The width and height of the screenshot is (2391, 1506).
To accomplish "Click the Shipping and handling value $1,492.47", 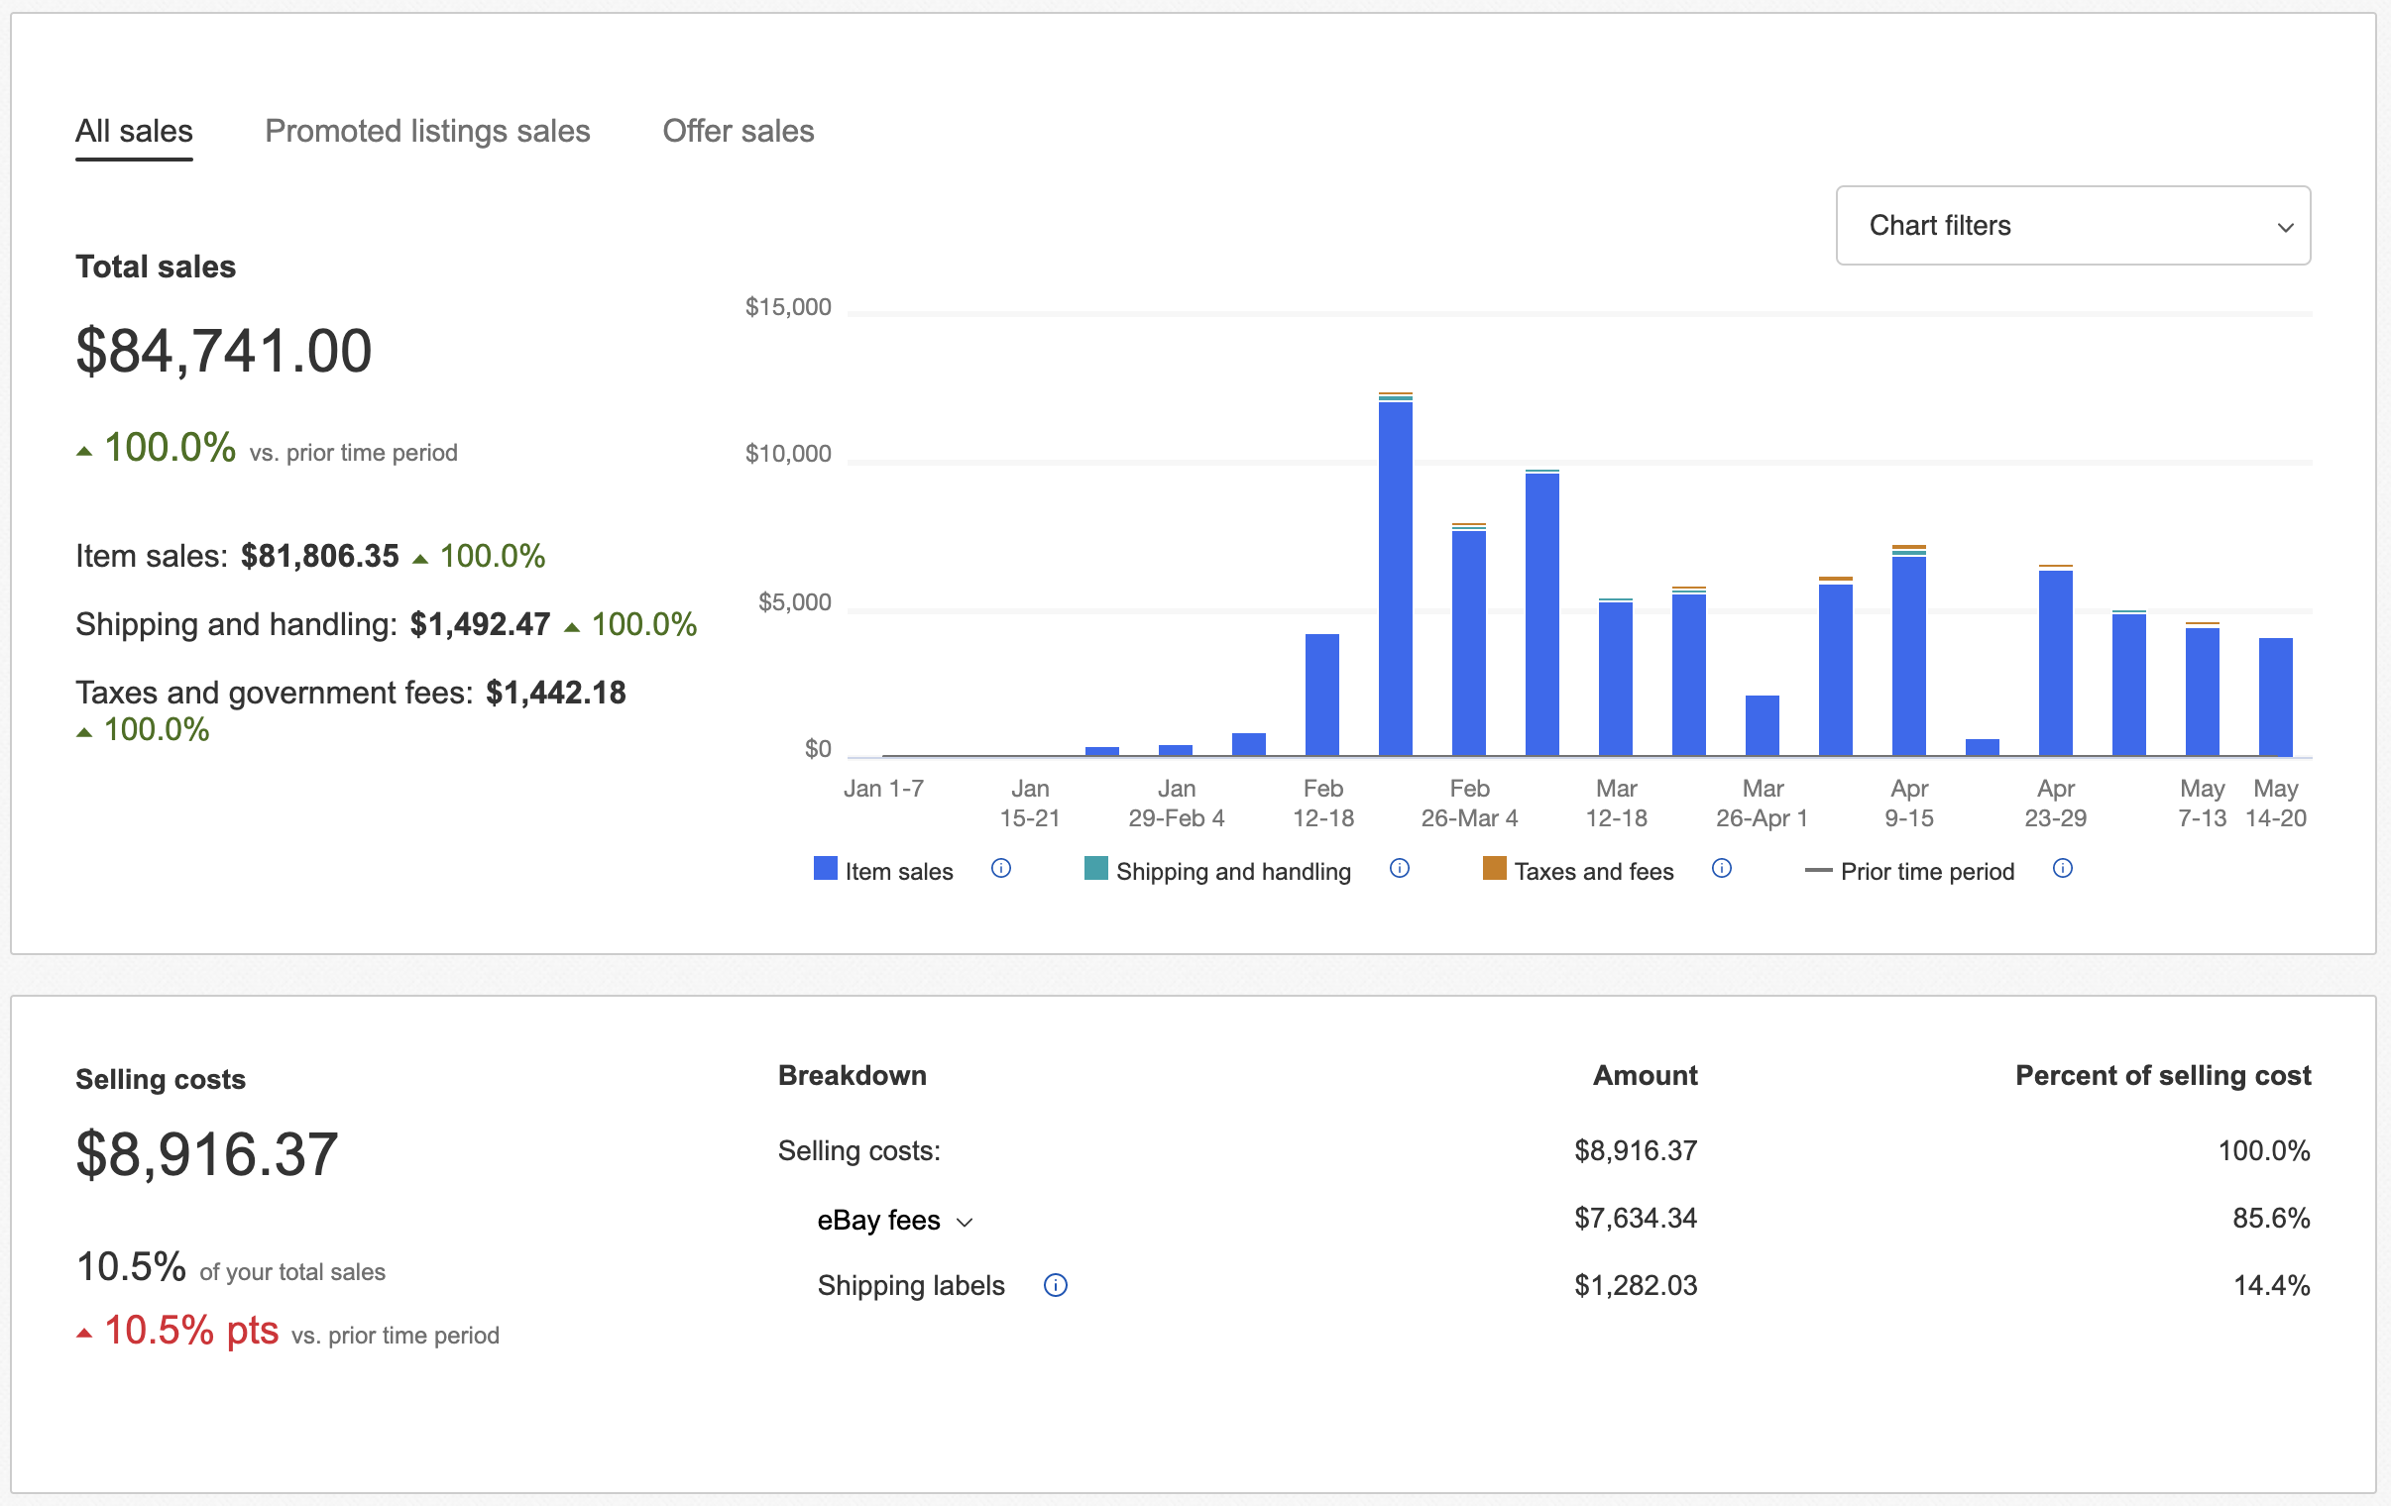I will 480,624.
